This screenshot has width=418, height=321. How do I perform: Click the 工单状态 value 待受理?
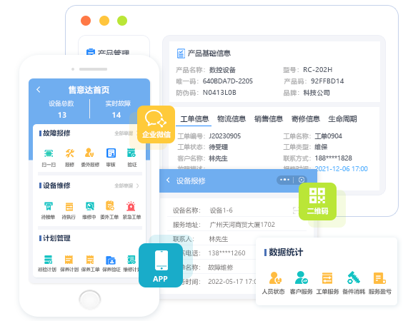coord(219,147)
